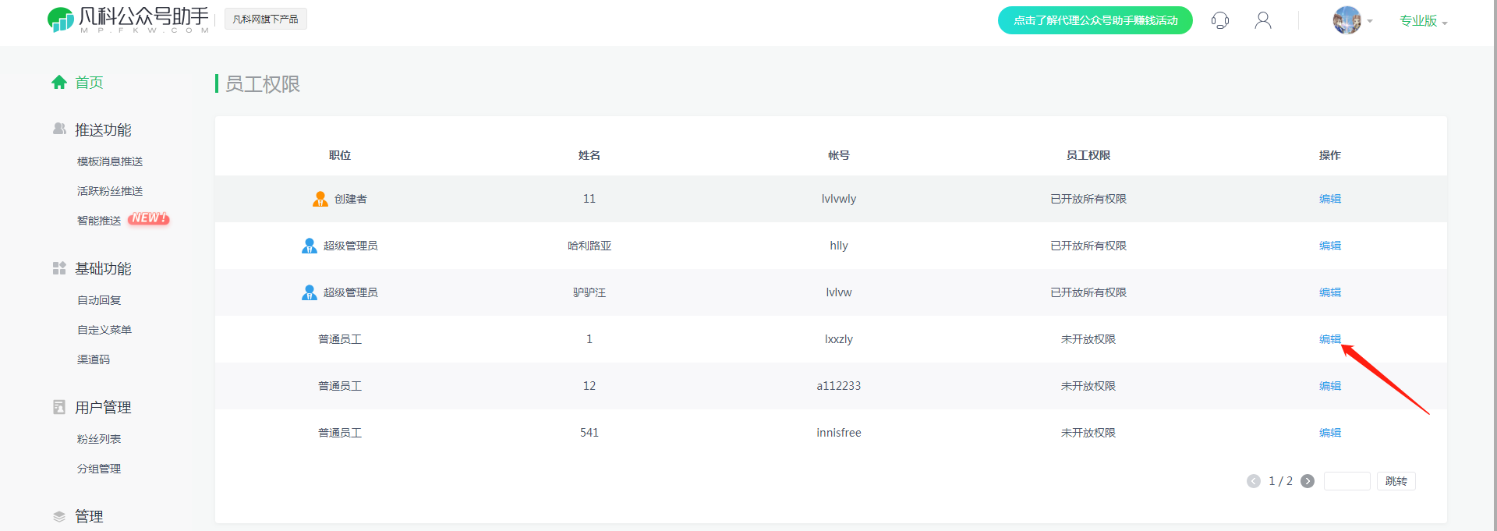Click the 超级管理员 icon for 驴驴汪
The width and height of the screenshot is (1497, 531).
click(x=309, y=292)
